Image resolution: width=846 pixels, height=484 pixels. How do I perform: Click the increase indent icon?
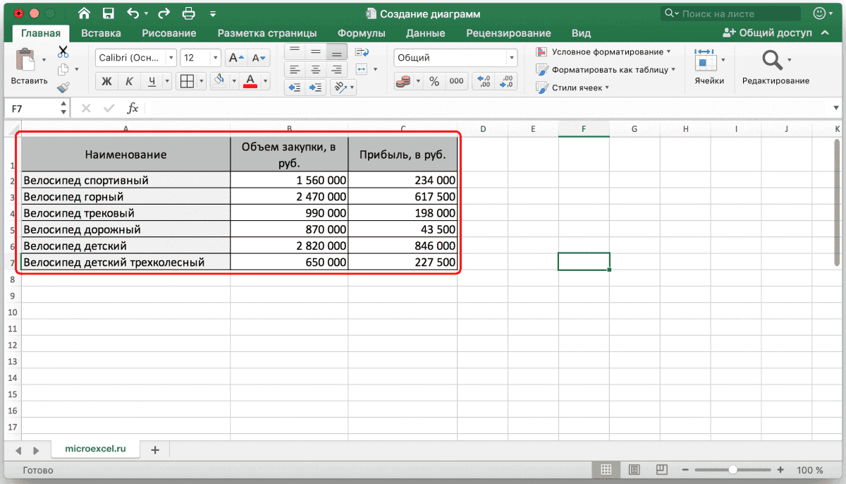click(x=315, y=87)
